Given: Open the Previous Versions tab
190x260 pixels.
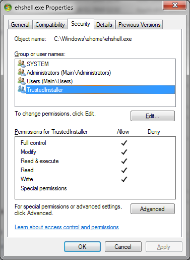Looking at the screenshot, I should point(139,25).
